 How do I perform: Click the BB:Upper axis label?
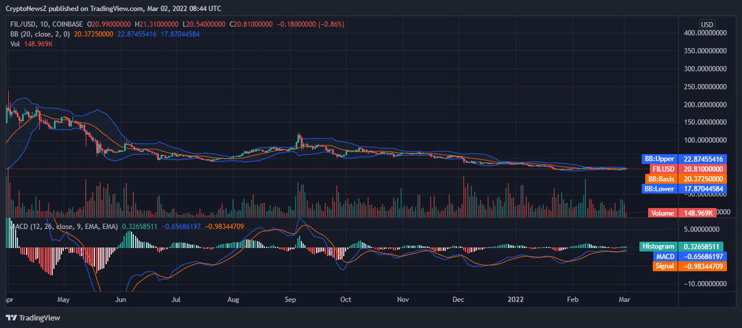click(x=660, y=159)
